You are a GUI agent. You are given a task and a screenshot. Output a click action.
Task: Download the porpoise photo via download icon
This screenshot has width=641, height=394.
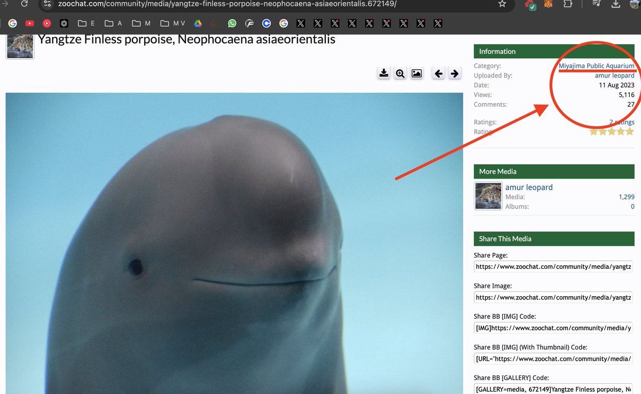[x=384, y=73]
